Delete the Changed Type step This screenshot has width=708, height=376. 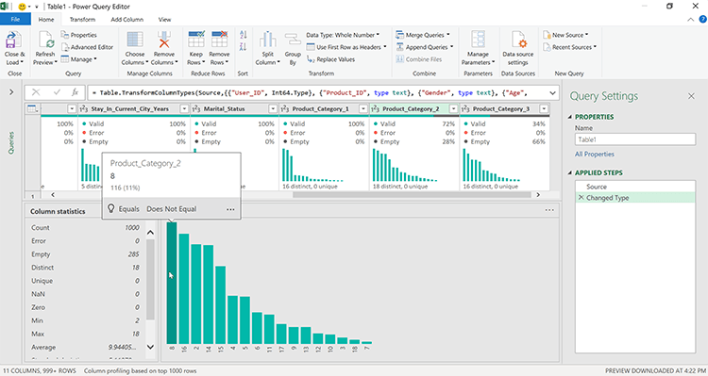point(581,198)
